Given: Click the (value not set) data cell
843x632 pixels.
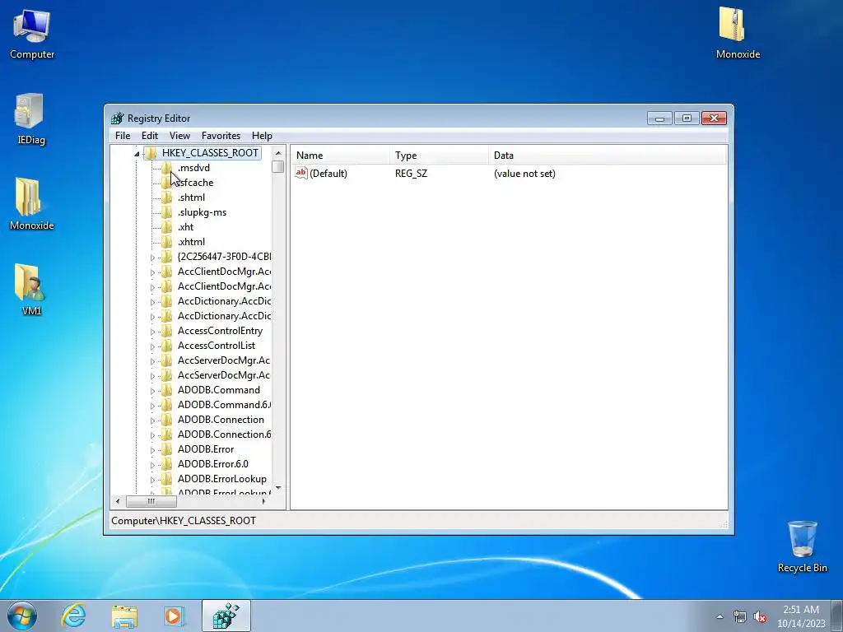Looking at the screenshot, I should click(x=524, y=174).
